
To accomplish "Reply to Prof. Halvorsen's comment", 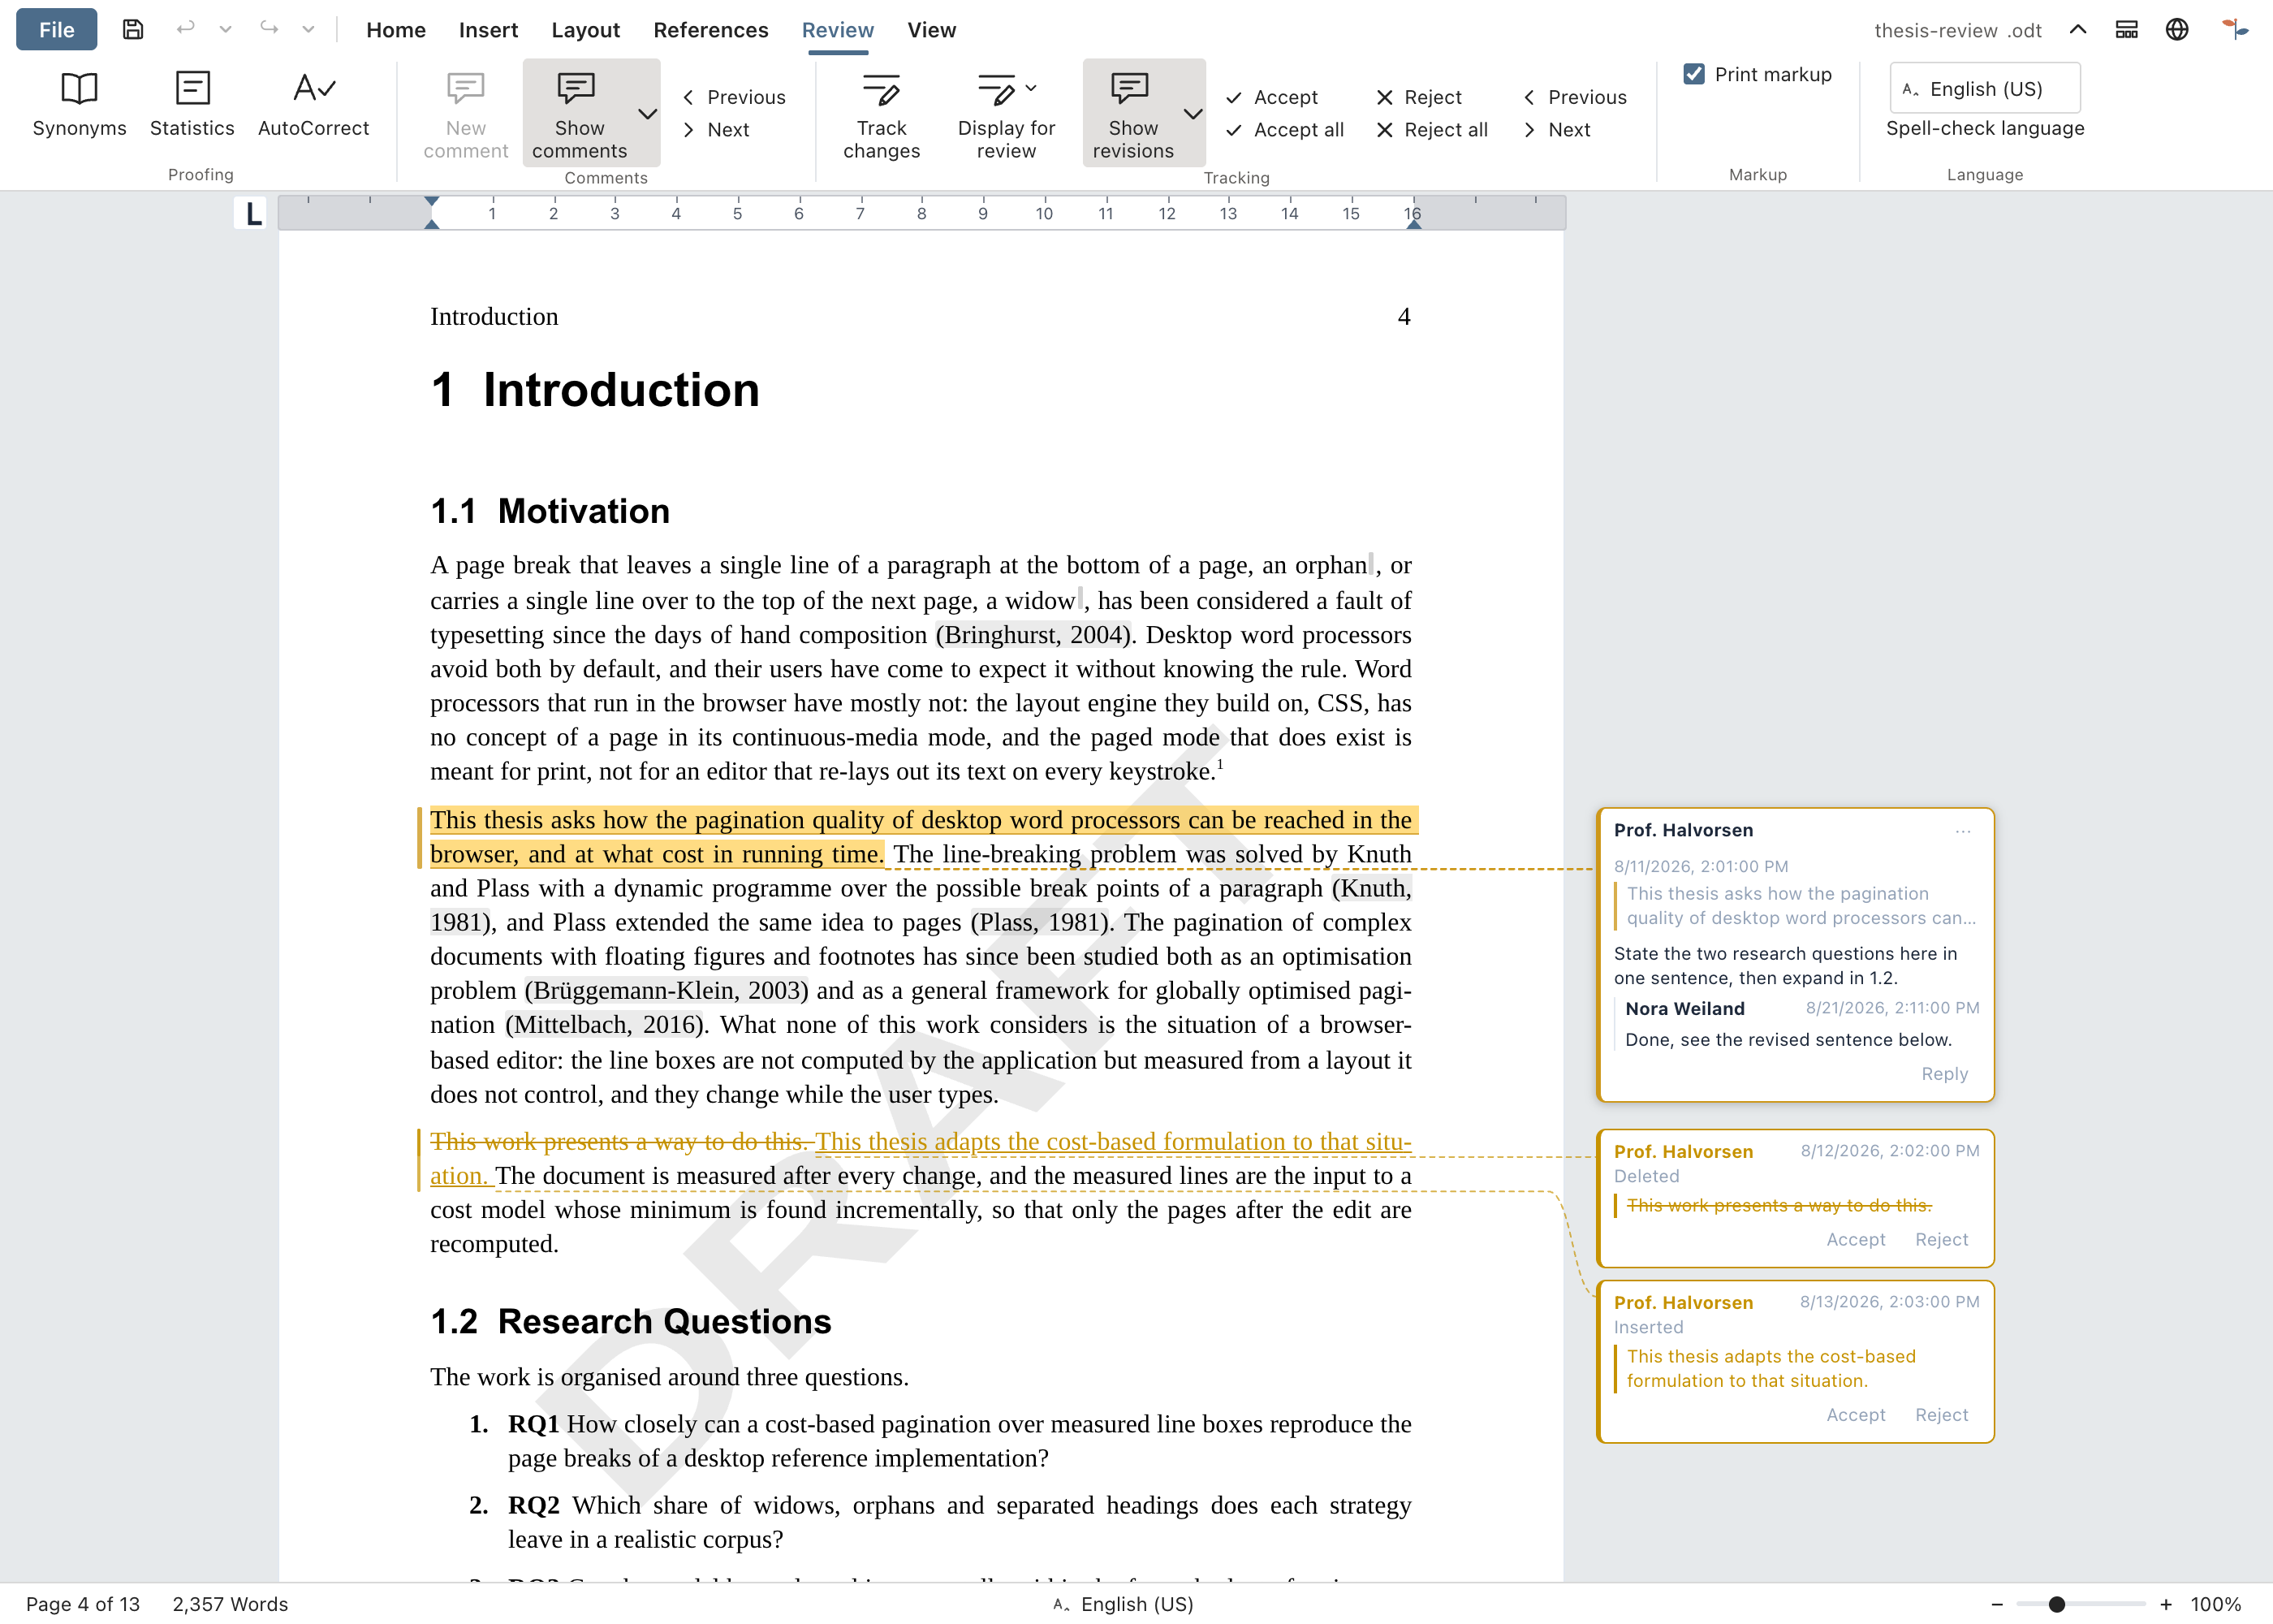I will [1944, 1074].
